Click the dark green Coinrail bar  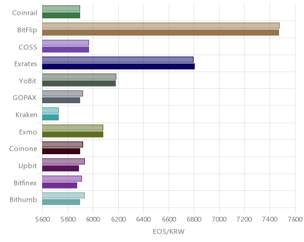(x=61, y=15)
